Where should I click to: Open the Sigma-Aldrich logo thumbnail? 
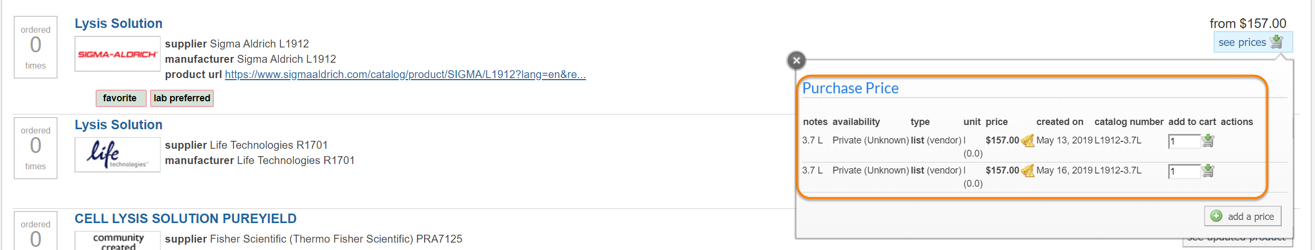pos(117,54)
